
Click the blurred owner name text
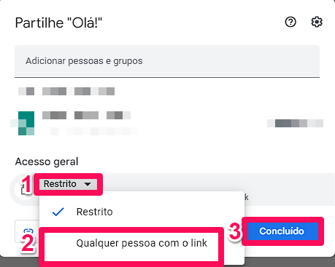[x=86, y=115]
